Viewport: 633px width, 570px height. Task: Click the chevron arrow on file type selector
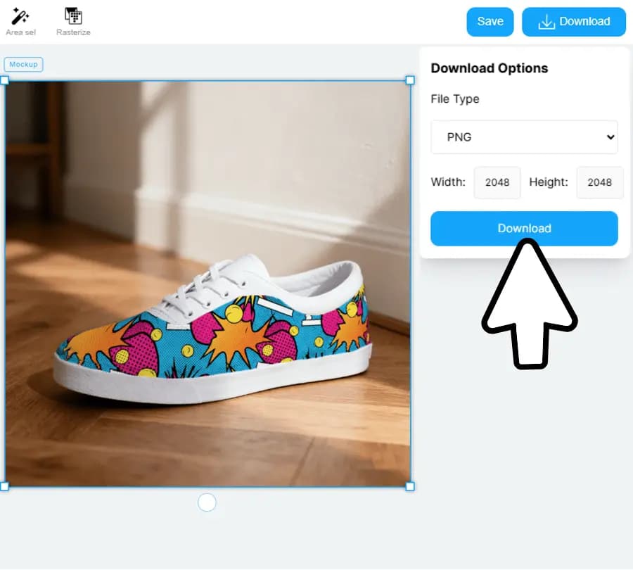coord(610,137)
